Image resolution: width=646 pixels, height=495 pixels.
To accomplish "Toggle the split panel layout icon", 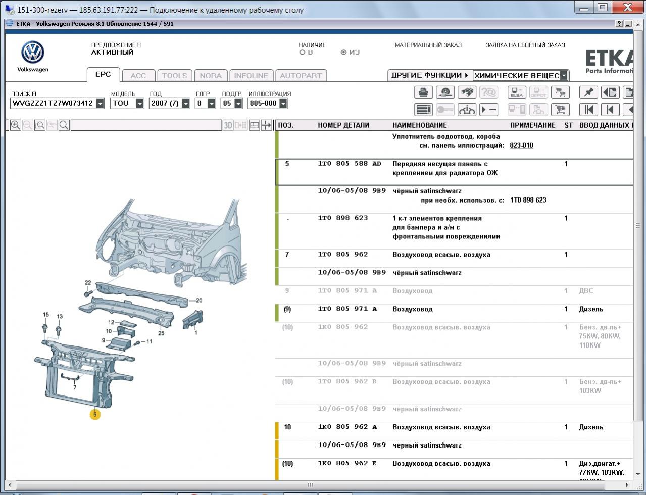I will point(255,125).
